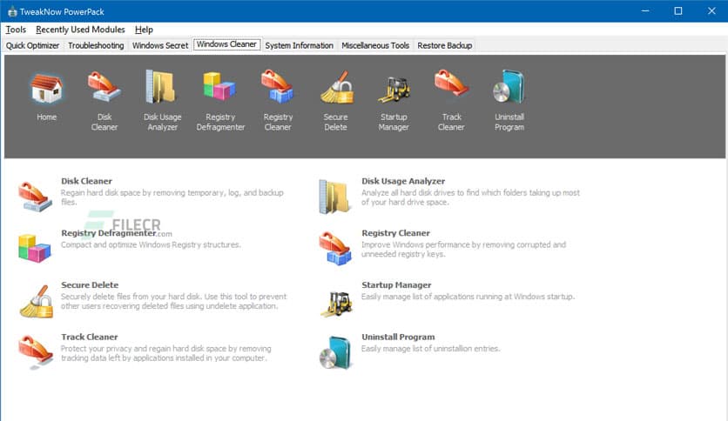Click Secure Delete padlock broom icon in list
The width and height of the screenshot is (728, 421).
(x=37, y=301)
